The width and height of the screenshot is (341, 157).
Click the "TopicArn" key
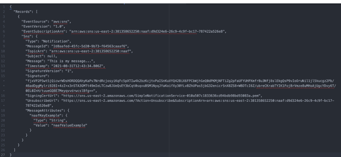point(35,51)
